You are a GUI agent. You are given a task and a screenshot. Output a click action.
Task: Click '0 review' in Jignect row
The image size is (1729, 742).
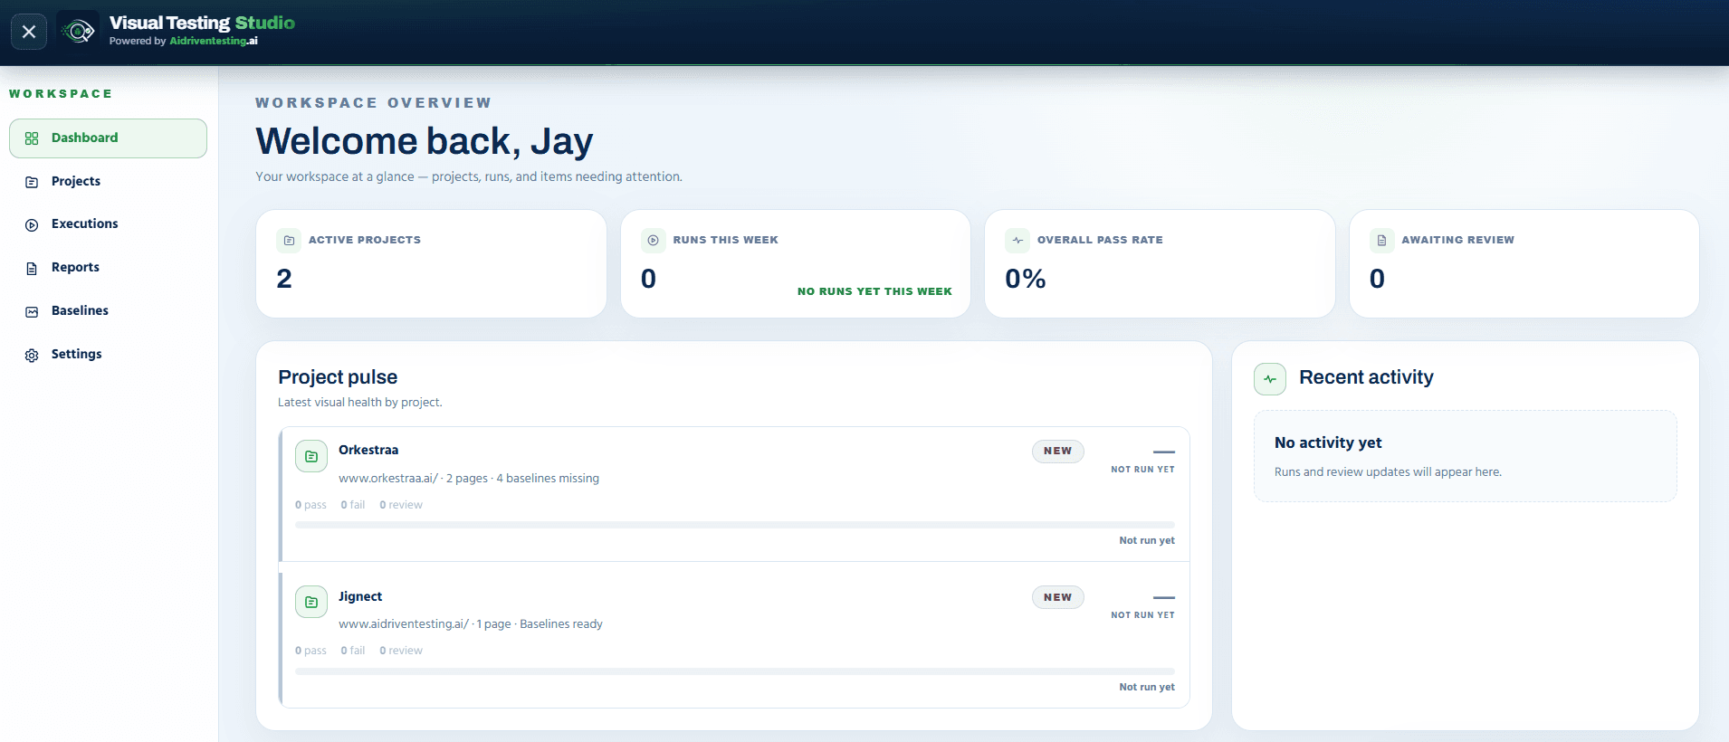(x=401, y=651)
